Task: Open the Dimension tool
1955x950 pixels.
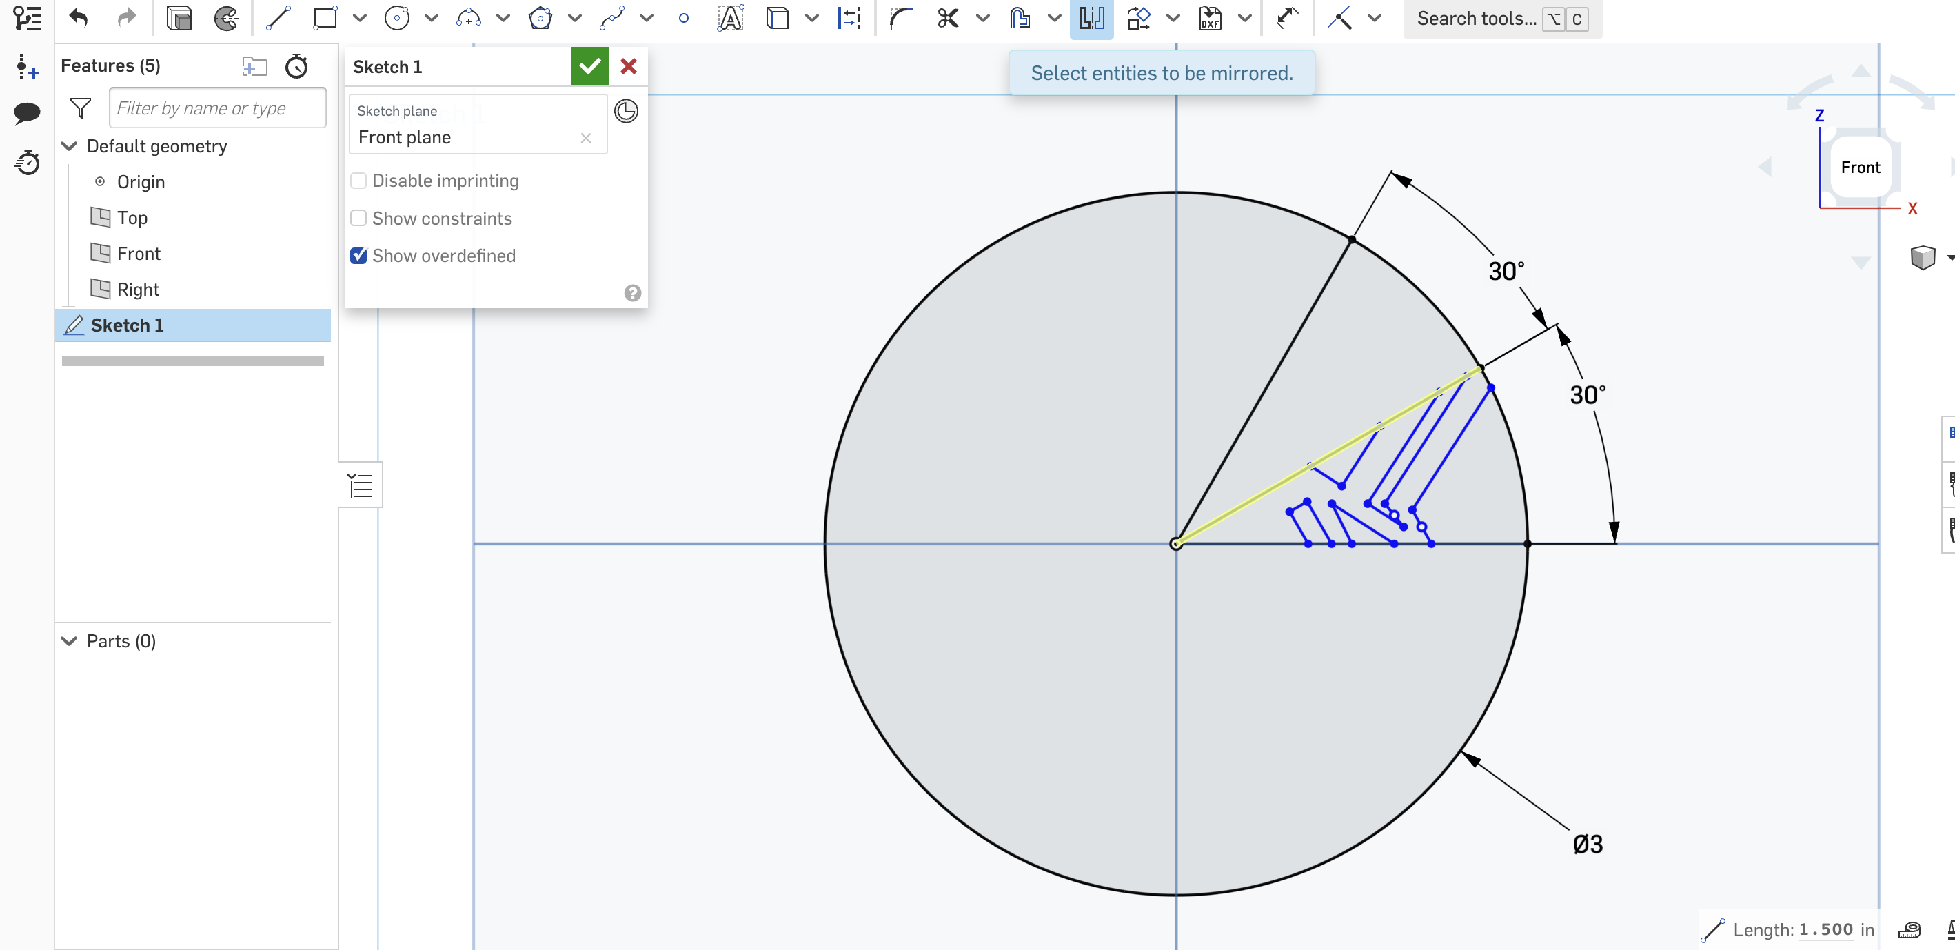Action: click(x=849, y=18)
